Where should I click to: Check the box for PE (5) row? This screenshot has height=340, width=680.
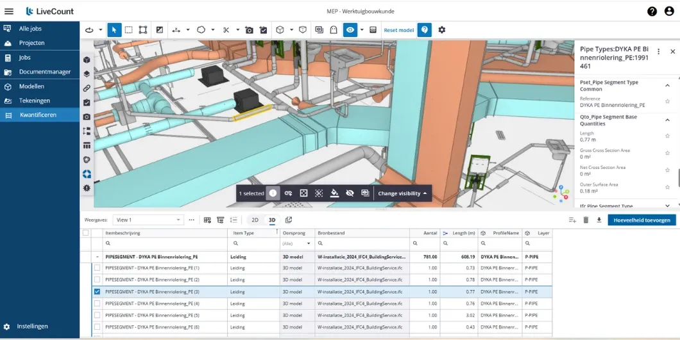click(97, 315)
